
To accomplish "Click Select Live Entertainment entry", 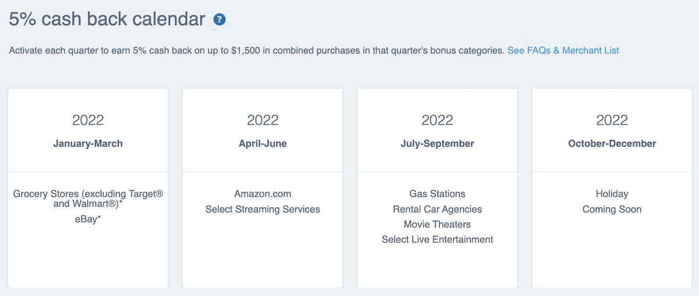I will click(x=437, y=239).
